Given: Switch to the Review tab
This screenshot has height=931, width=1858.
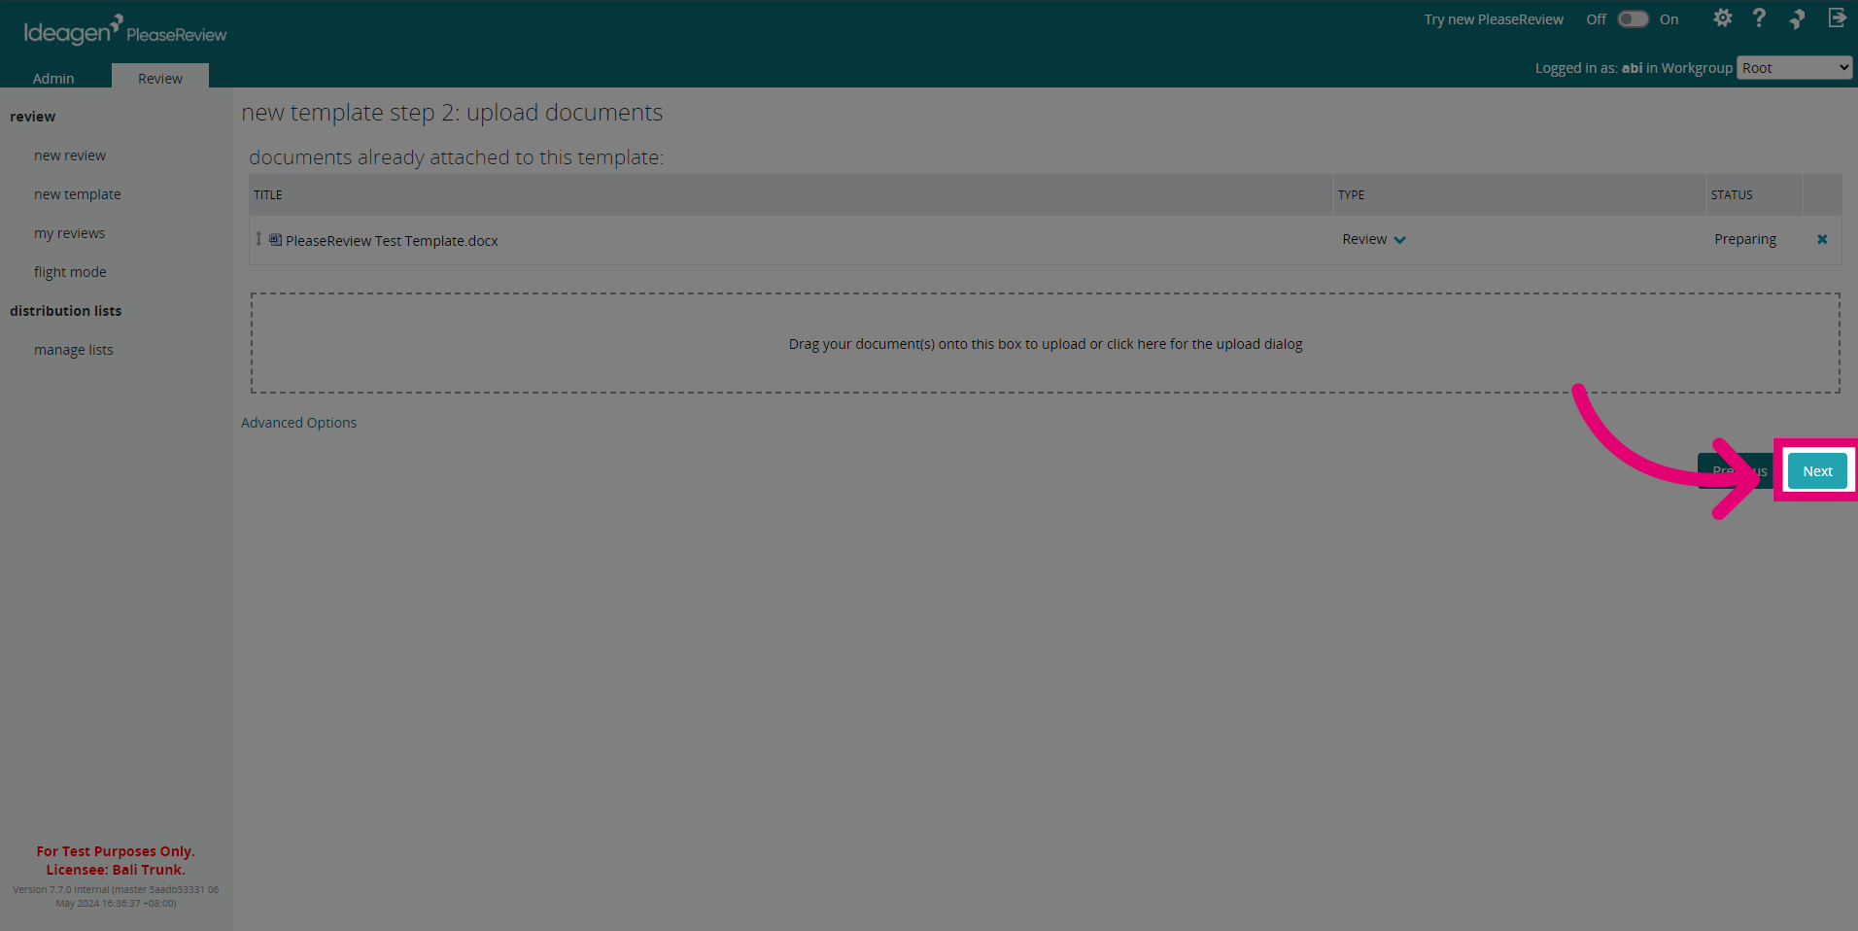Looking at the screenshot, I should [160, 78].
